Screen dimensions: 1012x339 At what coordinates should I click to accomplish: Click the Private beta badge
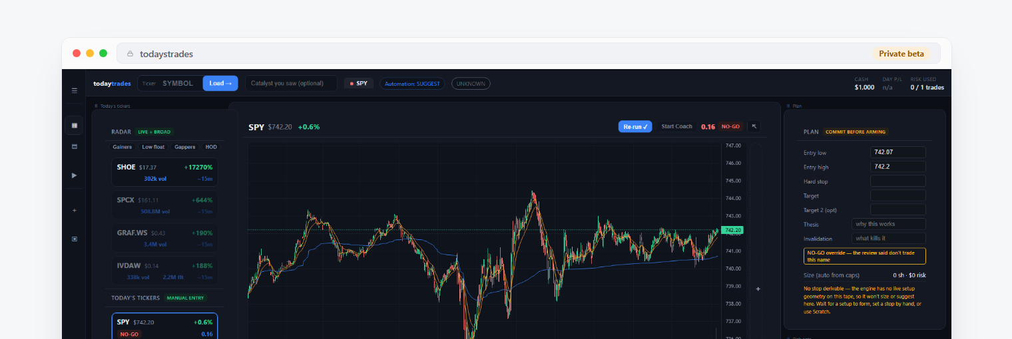click(901, 54)
